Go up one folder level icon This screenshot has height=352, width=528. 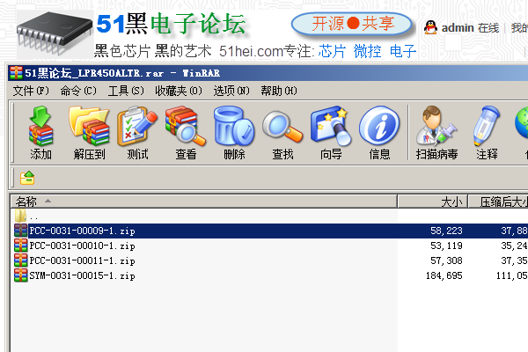tap(27, 178)
